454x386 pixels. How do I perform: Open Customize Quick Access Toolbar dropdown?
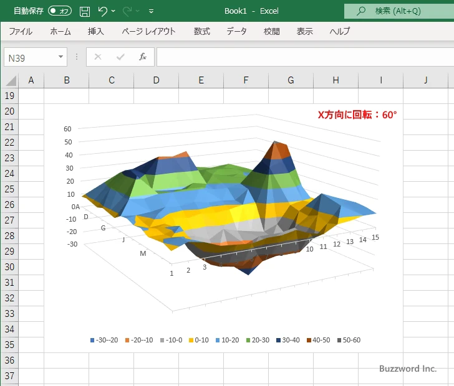tap(151, 11)
